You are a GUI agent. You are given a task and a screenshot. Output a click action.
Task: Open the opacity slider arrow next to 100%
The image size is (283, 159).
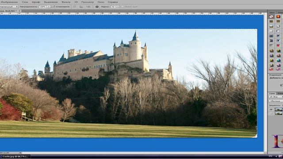pos(49,7)
